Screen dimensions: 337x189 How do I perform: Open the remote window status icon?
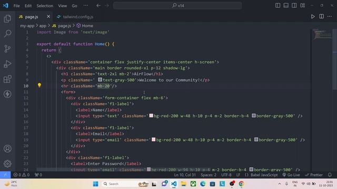[5, 175]
